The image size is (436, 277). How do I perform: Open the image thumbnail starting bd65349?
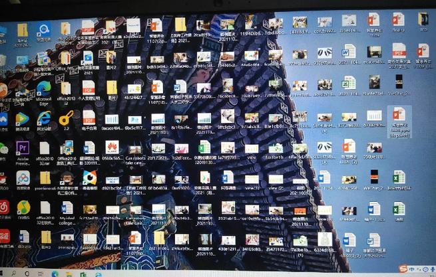[x=157, y=59]
